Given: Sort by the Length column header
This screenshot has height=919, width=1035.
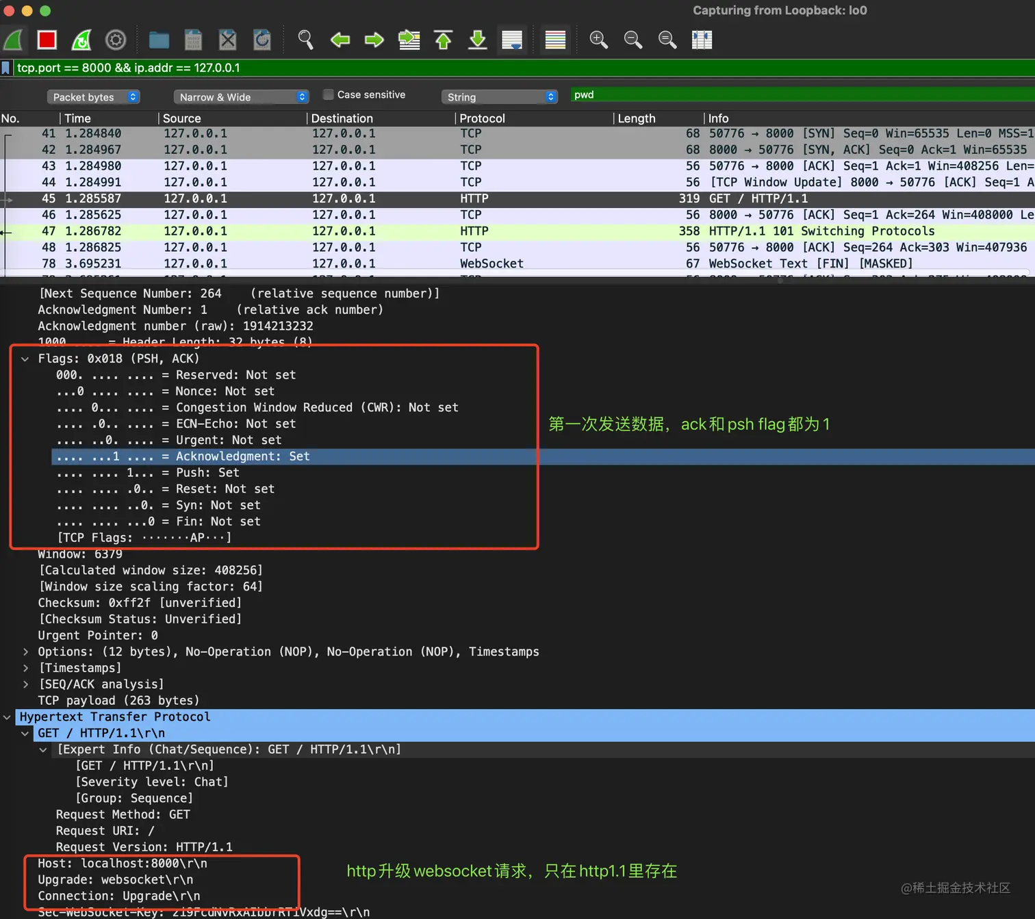Looking at the screenshot, I should 659,118.
